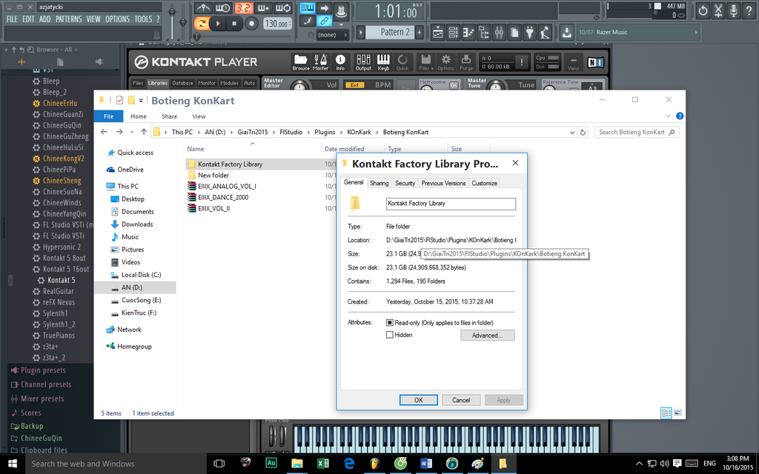The width and height of the screenshot is (759, 474).
Task: Click FL Studio plugin picker plug icon
Action: [x=530, y=33]
